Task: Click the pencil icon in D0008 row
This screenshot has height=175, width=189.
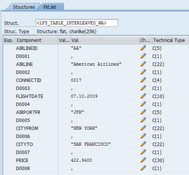Action: pos(143,168)
